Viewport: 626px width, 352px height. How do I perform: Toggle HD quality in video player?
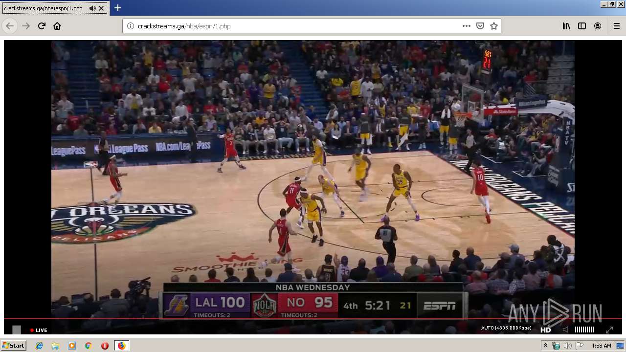pyautogui.click(x=545, y=330)
